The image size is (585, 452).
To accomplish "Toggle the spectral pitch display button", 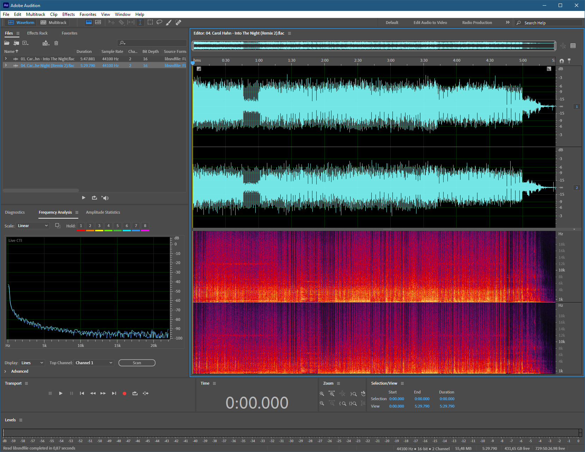I will pos(98,22).
